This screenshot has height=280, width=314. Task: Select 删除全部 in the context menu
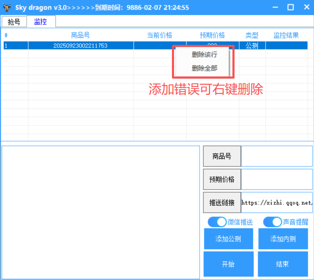pyautogui.click(x=203, y=68)
